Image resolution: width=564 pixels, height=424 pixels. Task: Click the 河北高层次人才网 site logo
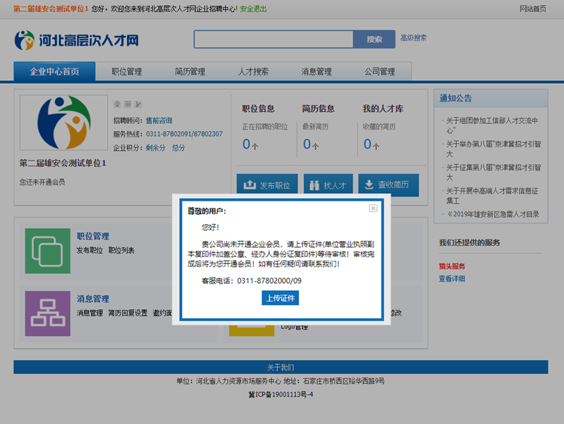(76, 40)
